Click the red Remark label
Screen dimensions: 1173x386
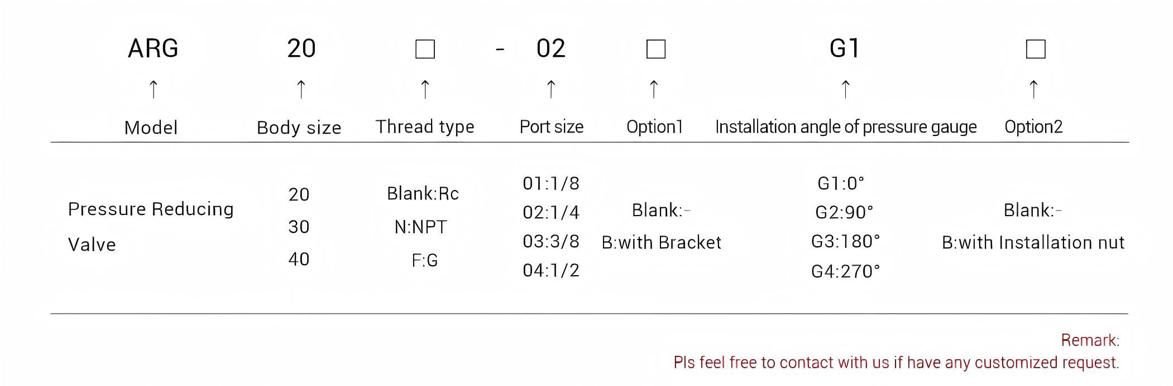[x=1090, y=340]
